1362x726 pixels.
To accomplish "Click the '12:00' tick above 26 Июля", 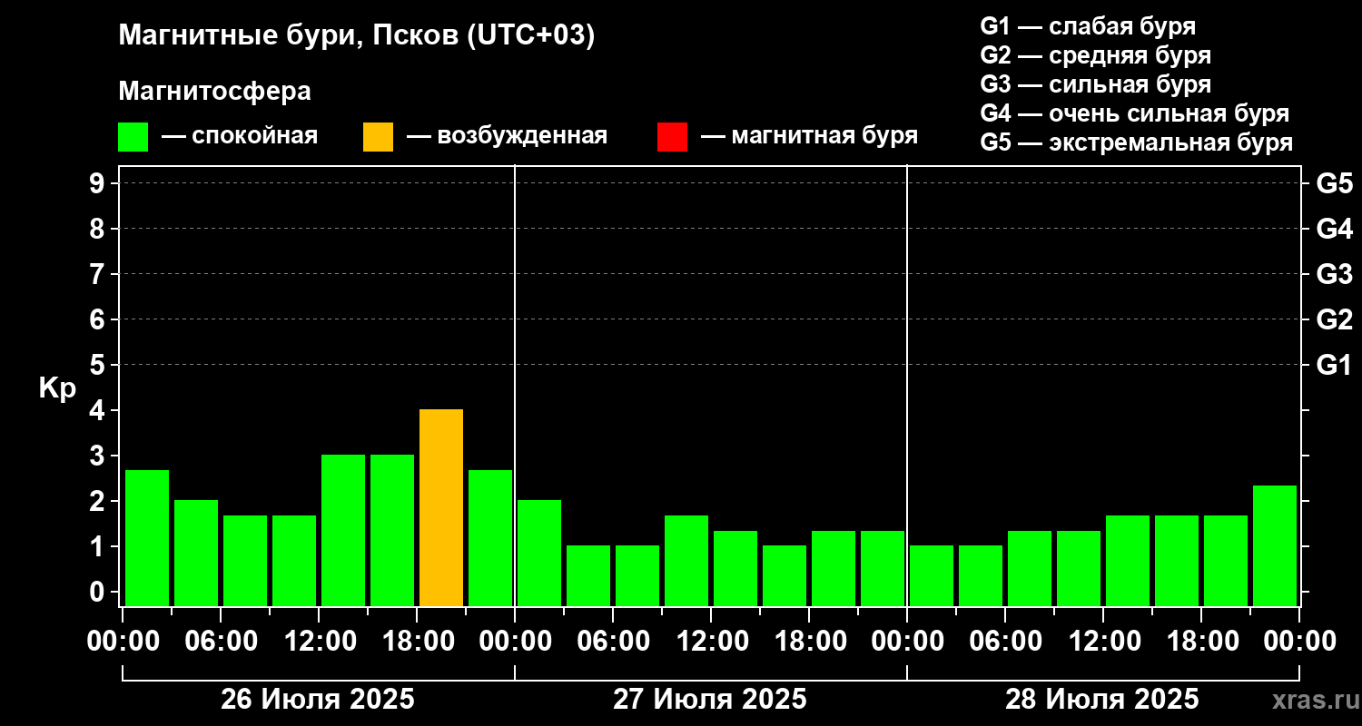I will coord(319,642).
